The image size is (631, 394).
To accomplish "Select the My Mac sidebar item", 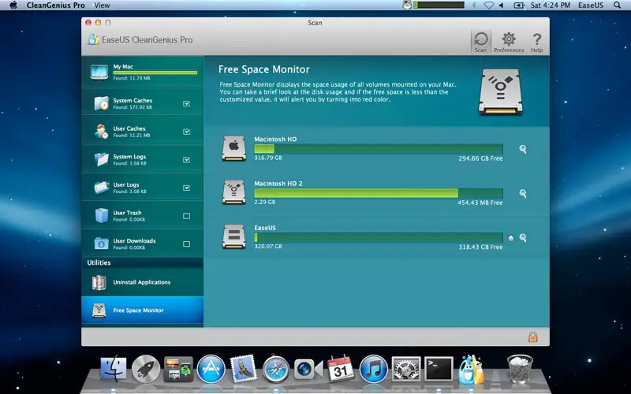I will [x=143, y=72].
